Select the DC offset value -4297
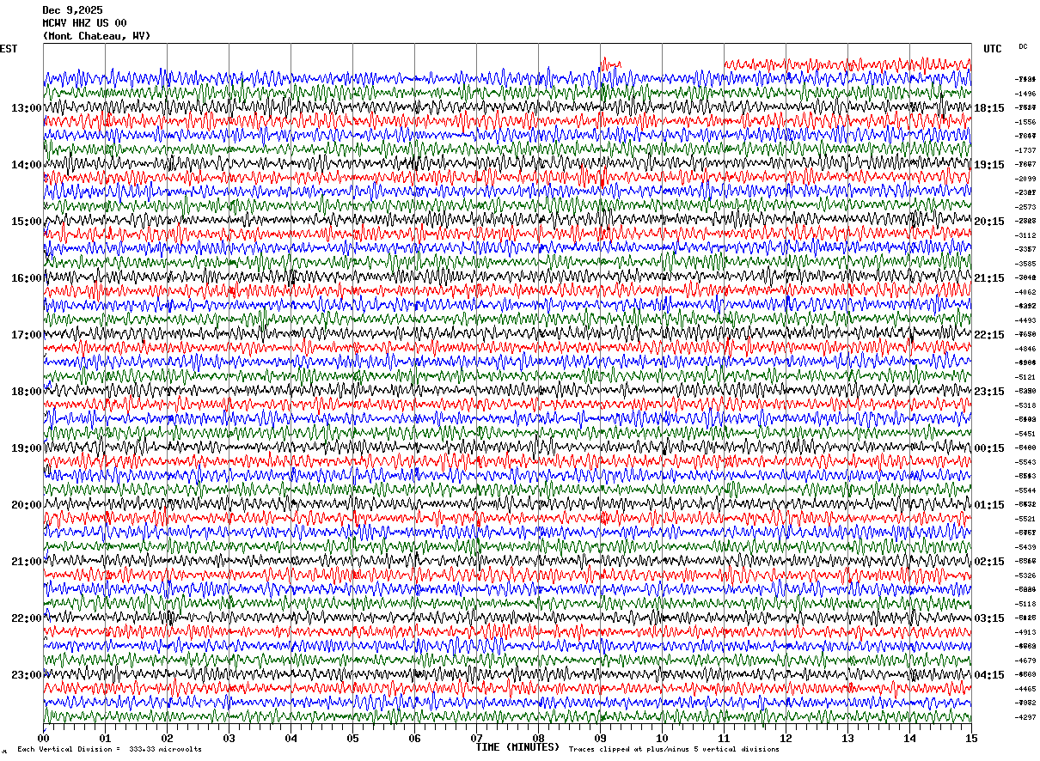The image size is (1040, 761). [1026, 717]
